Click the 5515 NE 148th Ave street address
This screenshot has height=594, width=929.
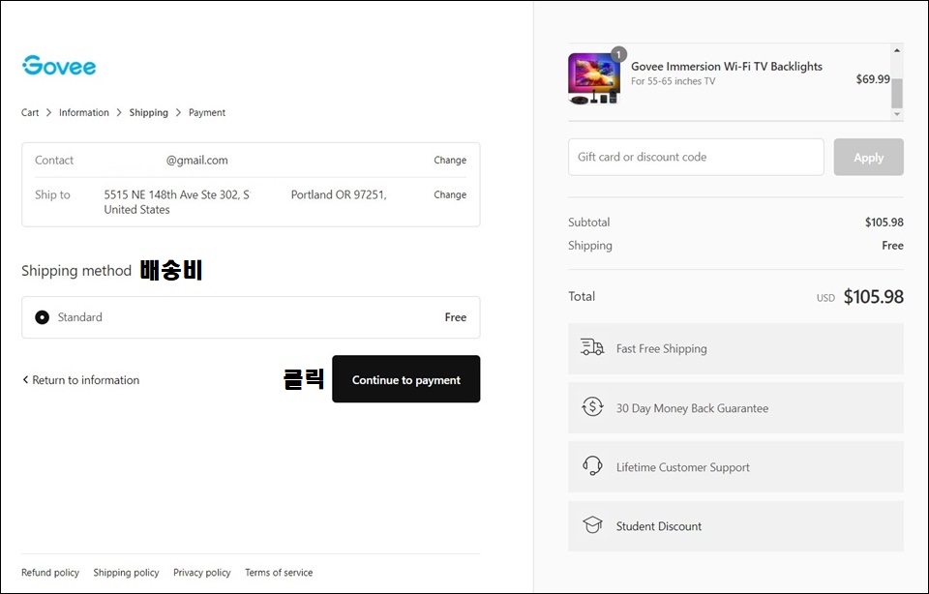tap(176, 194)
